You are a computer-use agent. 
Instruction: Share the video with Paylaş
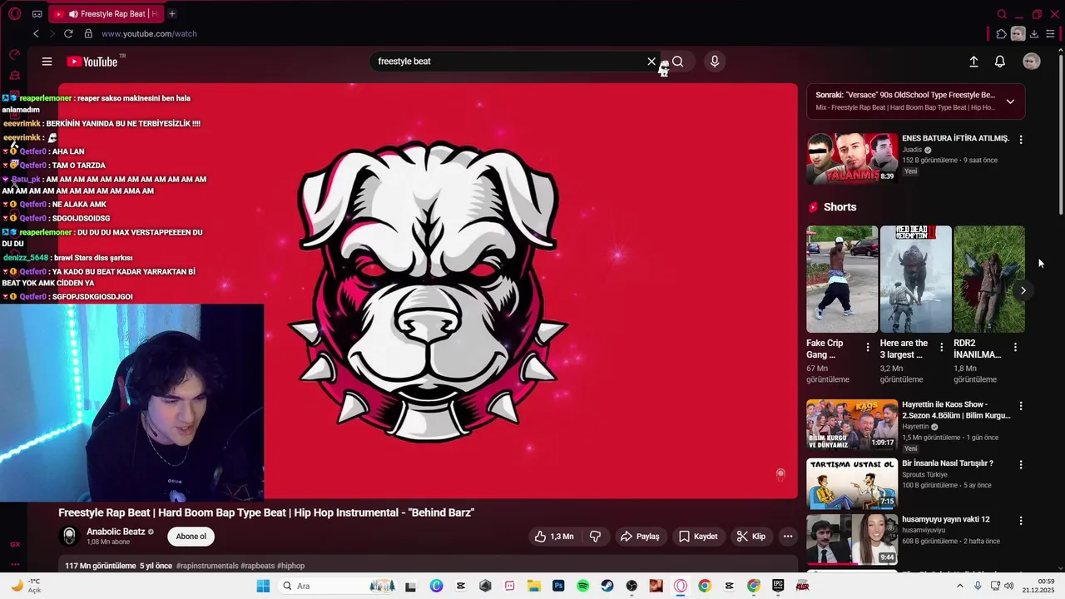click(640, 537)
